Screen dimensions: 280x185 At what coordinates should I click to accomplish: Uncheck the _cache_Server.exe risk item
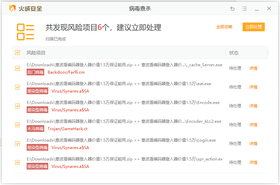18,68
